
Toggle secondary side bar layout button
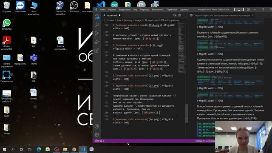[243, 9]
